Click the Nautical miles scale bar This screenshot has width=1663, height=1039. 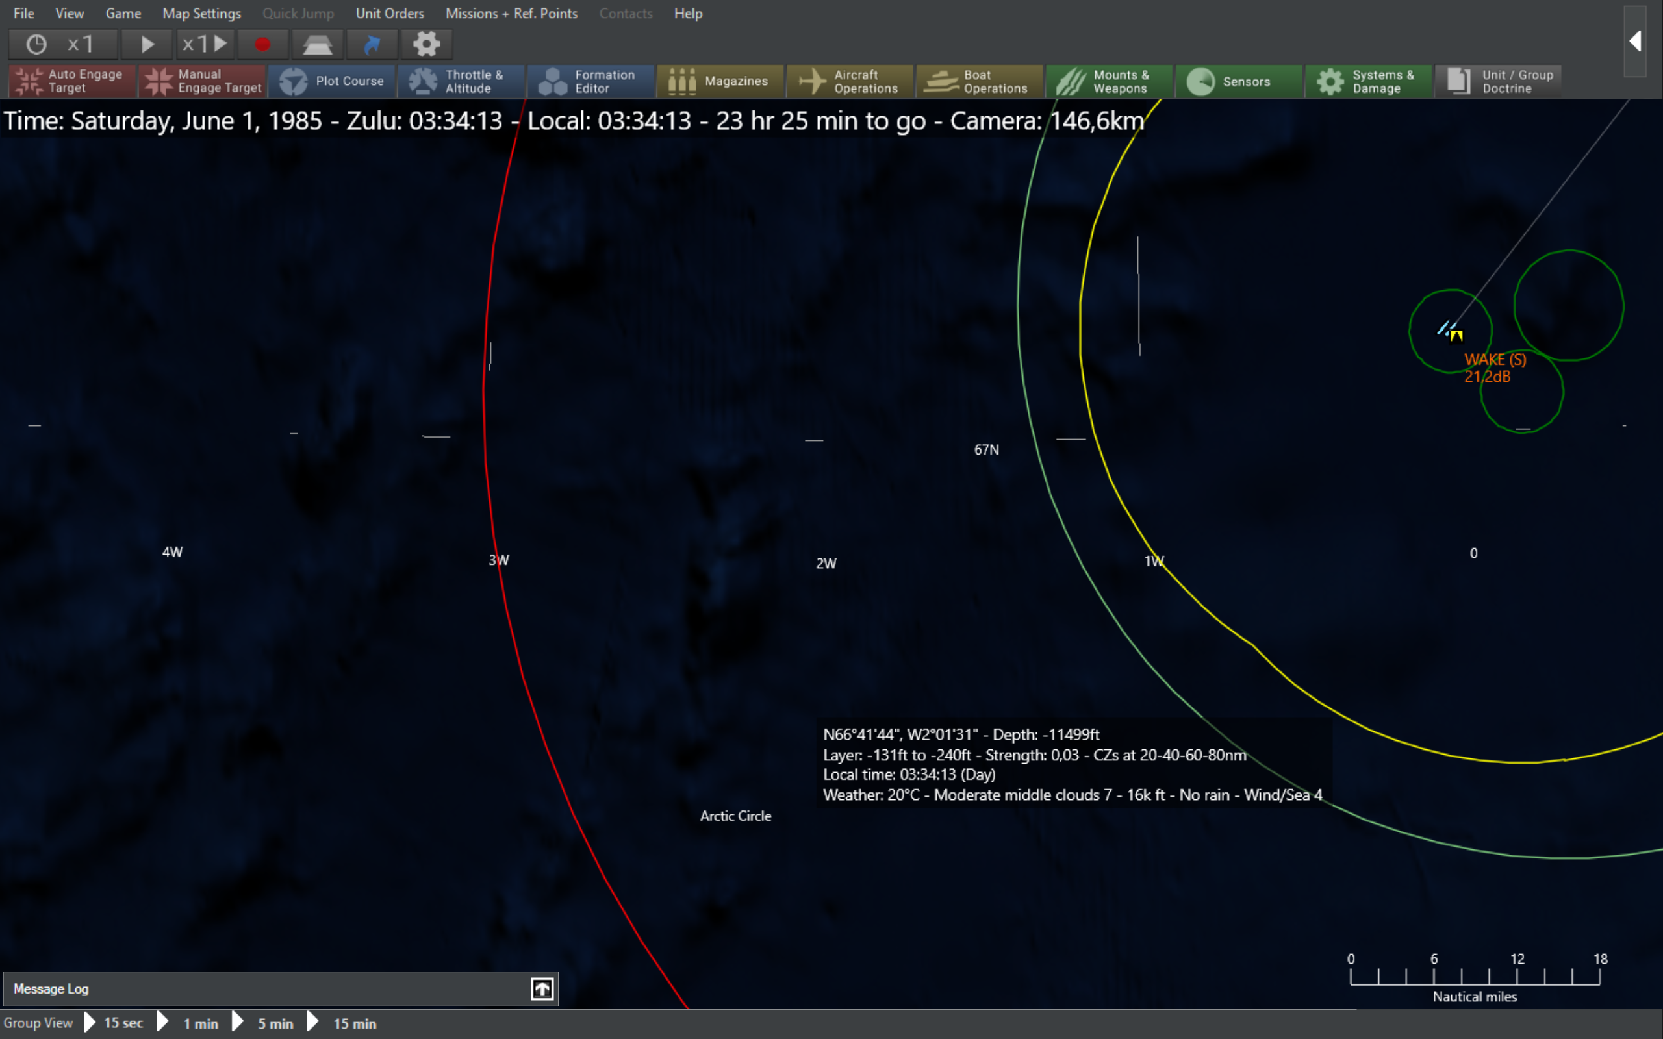click(1475, 978)
